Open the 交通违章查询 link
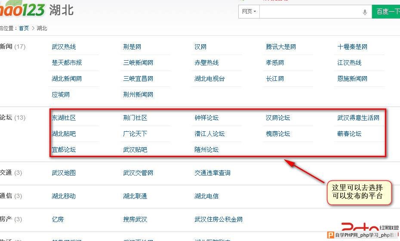 [x=212, y=173]
